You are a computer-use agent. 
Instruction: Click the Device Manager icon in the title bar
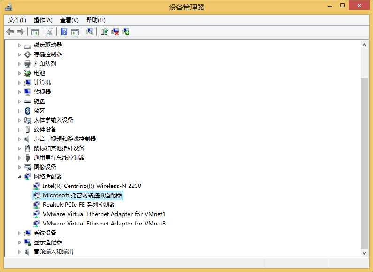pos(8,7)
